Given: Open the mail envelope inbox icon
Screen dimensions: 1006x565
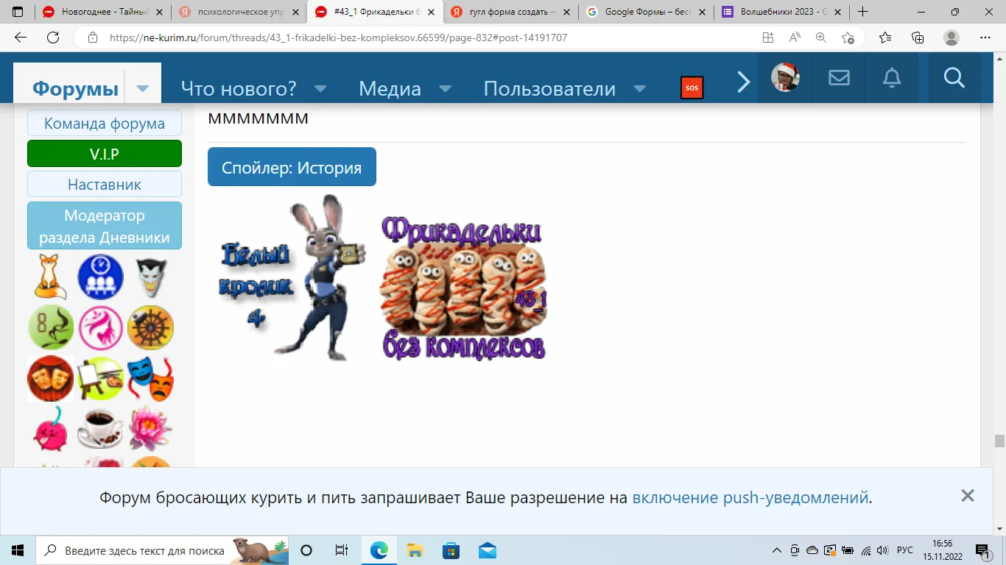Looking at the screenshot, I should click(x=839, y=77).
